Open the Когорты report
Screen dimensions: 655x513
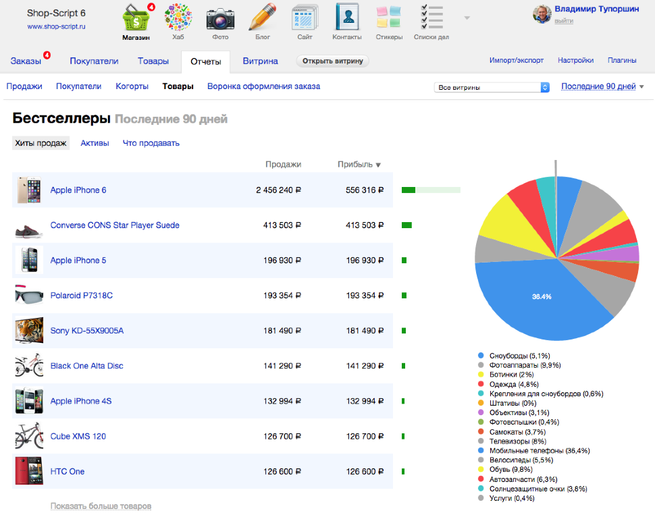click(x=132, y=86)
